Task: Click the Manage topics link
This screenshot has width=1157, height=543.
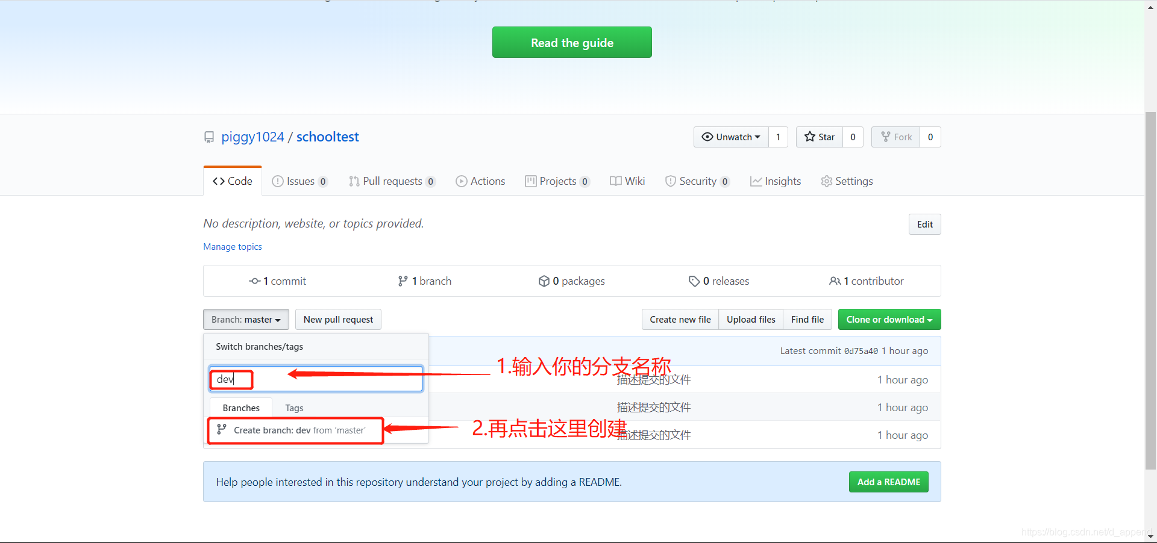Action: (233, 247)
